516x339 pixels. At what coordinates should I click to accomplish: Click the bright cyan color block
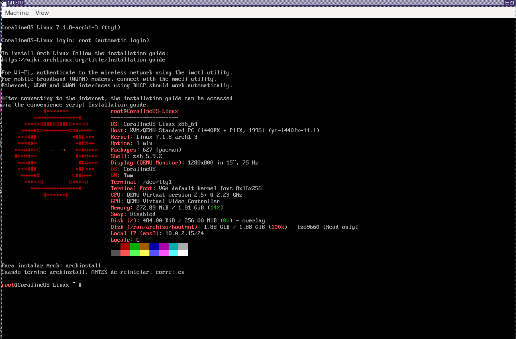pyautogui.click(x=173, y=253)
